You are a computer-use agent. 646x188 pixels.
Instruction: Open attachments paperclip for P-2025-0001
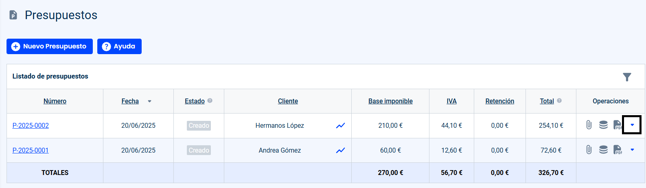(x=589, y=150)
